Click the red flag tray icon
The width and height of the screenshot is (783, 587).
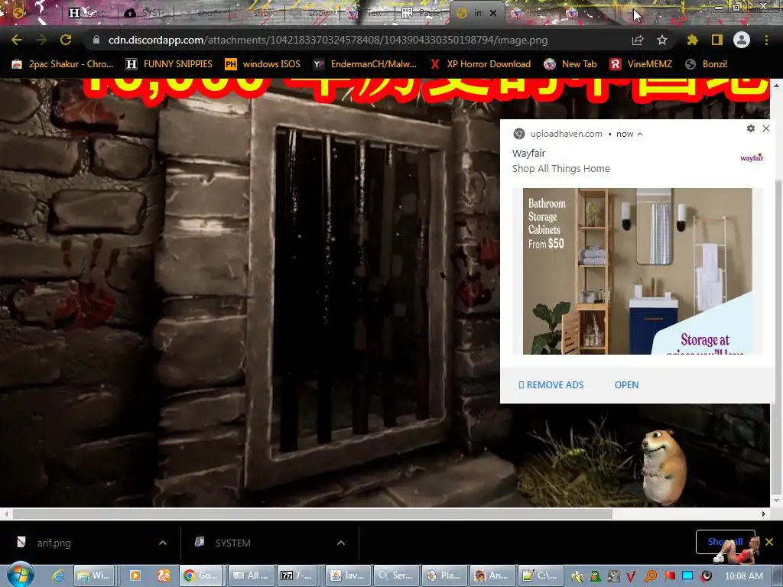click(x=669, y=576)
